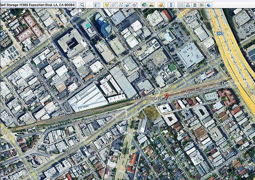Click the View in Google Maps icon
Image resolution: width=255 pixels, height=180 pixels.
coord(202,5)
